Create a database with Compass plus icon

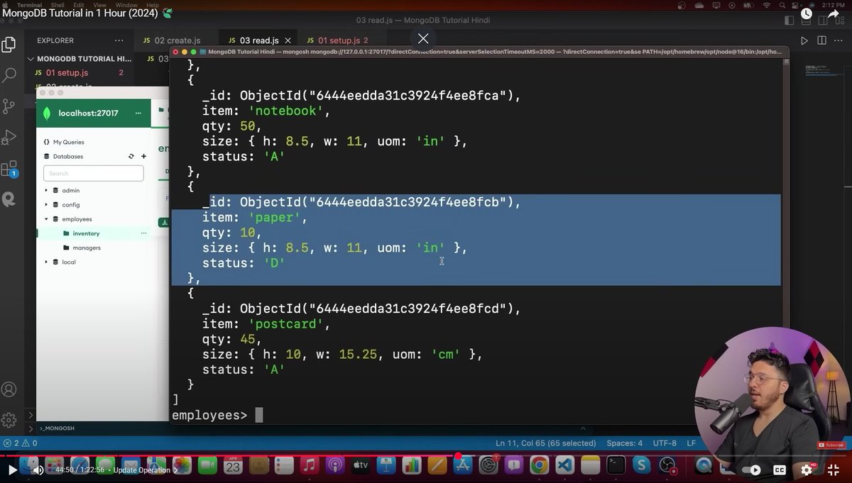(x=143, y=156)
